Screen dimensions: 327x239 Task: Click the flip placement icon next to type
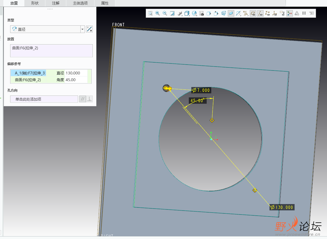89,29
